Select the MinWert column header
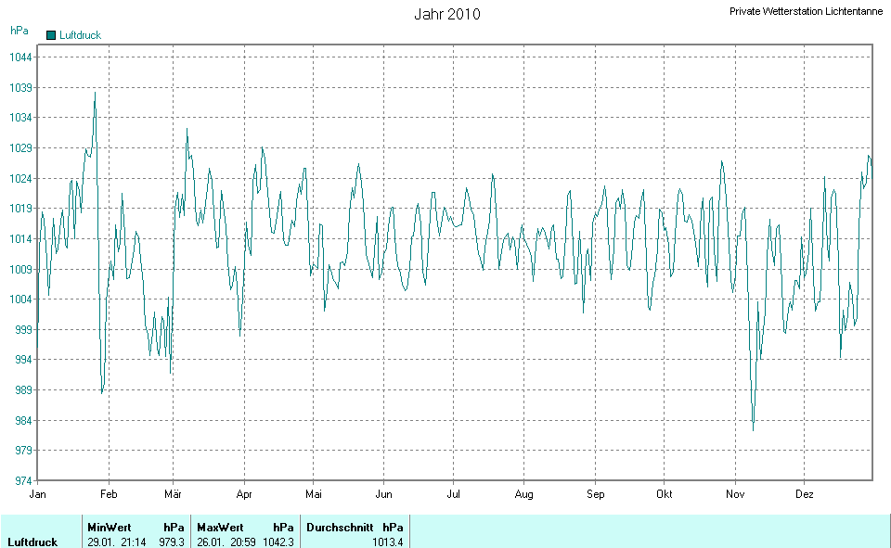Screen dimensions: 891x548 coord(110,527)
